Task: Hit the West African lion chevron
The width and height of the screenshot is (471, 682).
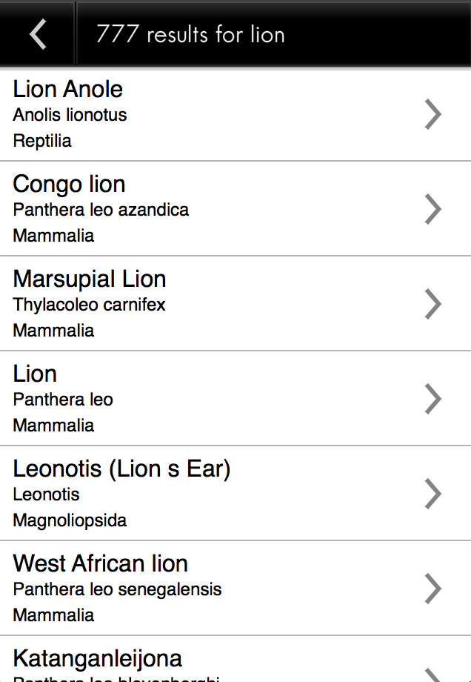Action: click(433, 589)
